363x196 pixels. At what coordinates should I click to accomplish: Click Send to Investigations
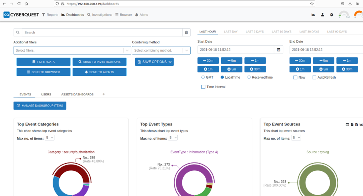pyautogui.click(x=99, y=62)
